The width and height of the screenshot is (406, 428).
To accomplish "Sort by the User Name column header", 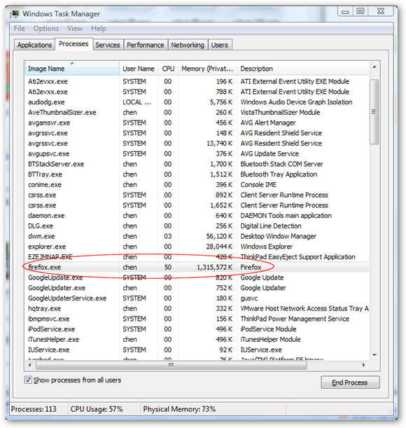I will 139,69.
